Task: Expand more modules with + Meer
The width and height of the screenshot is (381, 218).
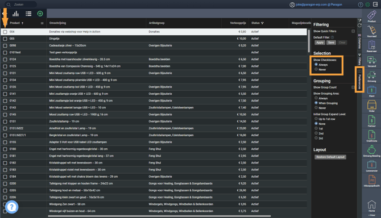Action: coord(371,215)
